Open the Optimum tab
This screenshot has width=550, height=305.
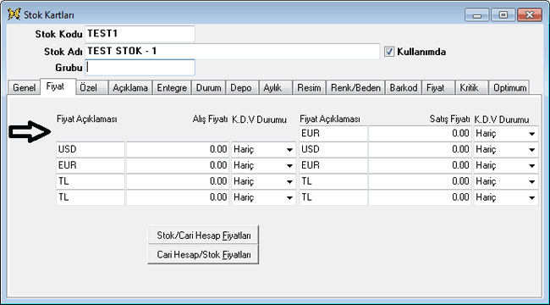509,87
